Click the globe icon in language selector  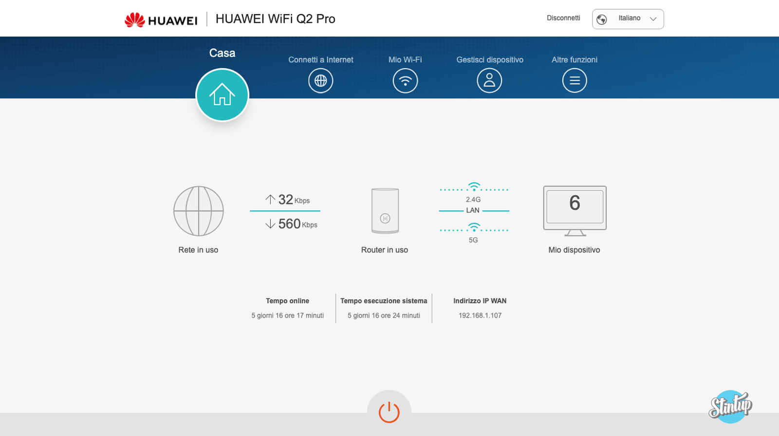coord(602,19)
